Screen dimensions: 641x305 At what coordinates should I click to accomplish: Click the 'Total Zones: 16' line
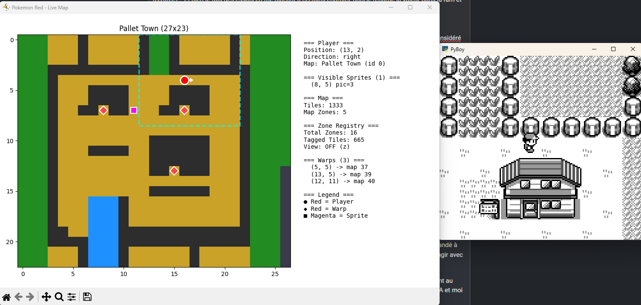point(331,133)
